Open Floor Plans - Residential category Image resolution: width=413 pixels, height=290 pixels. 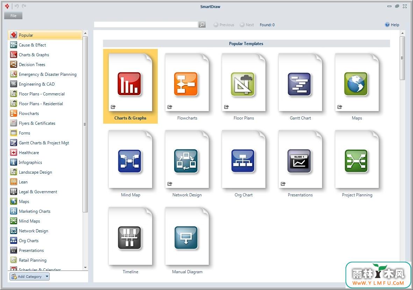(45, 104)
